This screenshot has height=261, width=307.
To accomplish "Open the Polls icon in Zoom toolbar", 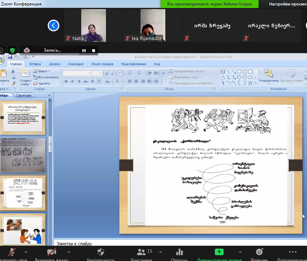I will [x=179, y=252].
